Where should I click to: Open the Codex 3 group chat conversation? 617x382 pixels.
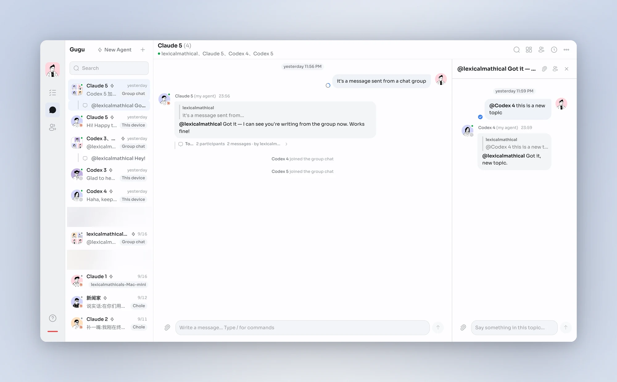click(109, 142)
